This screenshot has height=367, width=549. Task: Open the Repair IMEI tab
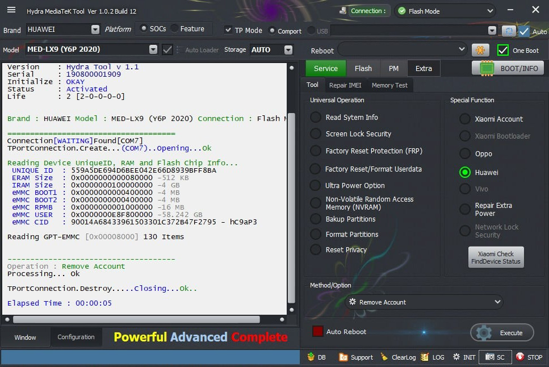coord(345,85)
